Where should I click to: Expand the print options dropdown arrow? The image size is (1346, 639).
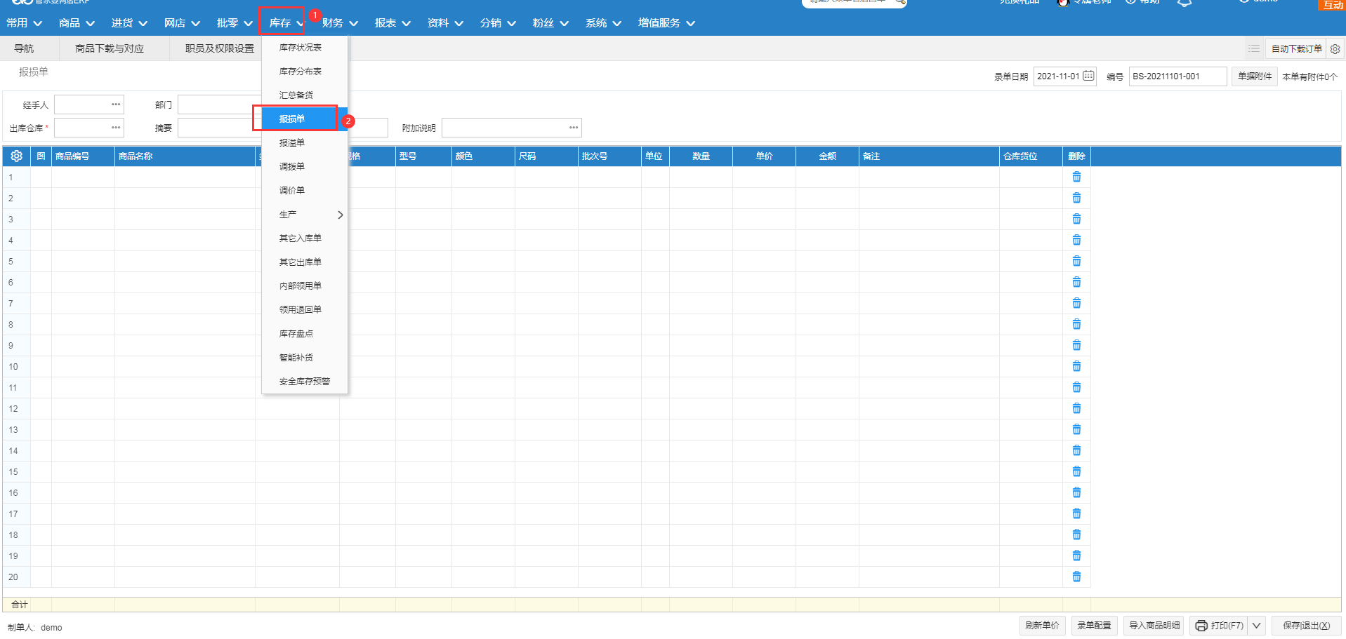coord(1257,625)
